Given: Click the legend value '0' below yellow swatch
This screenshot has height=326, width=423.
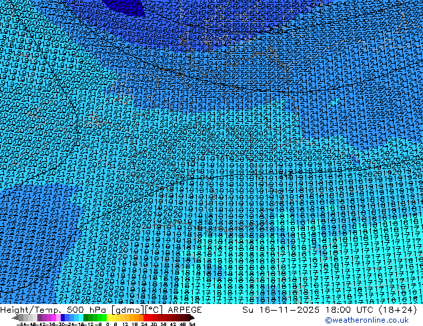Looking at the screenshot, I should [107, 324].
